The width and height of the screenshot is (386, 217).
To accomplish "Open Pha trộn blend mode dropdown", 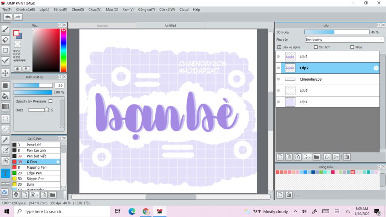I will click(x=344, y=39).
